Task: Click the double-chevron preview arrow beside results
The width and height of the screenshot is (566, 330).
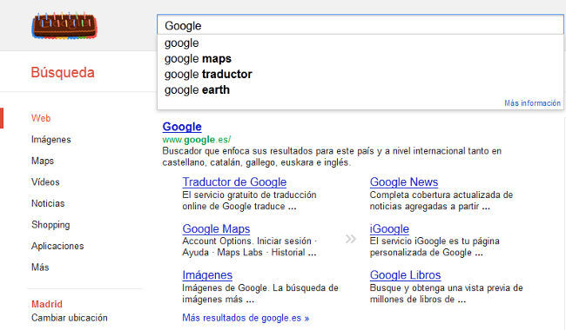Action: 351,239
